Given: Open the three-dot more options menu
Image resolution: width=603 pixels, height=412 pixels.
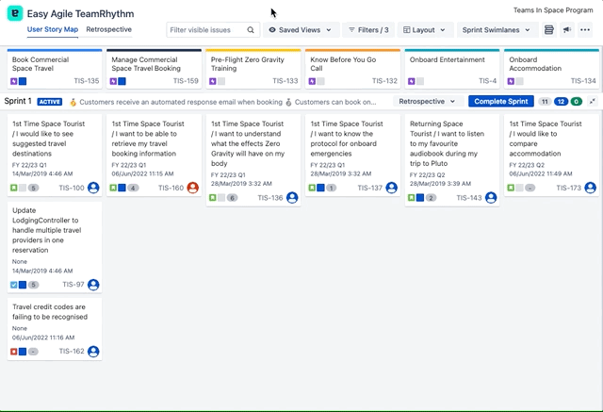Looking at the screenshot, I should click(x=585, y=30).
